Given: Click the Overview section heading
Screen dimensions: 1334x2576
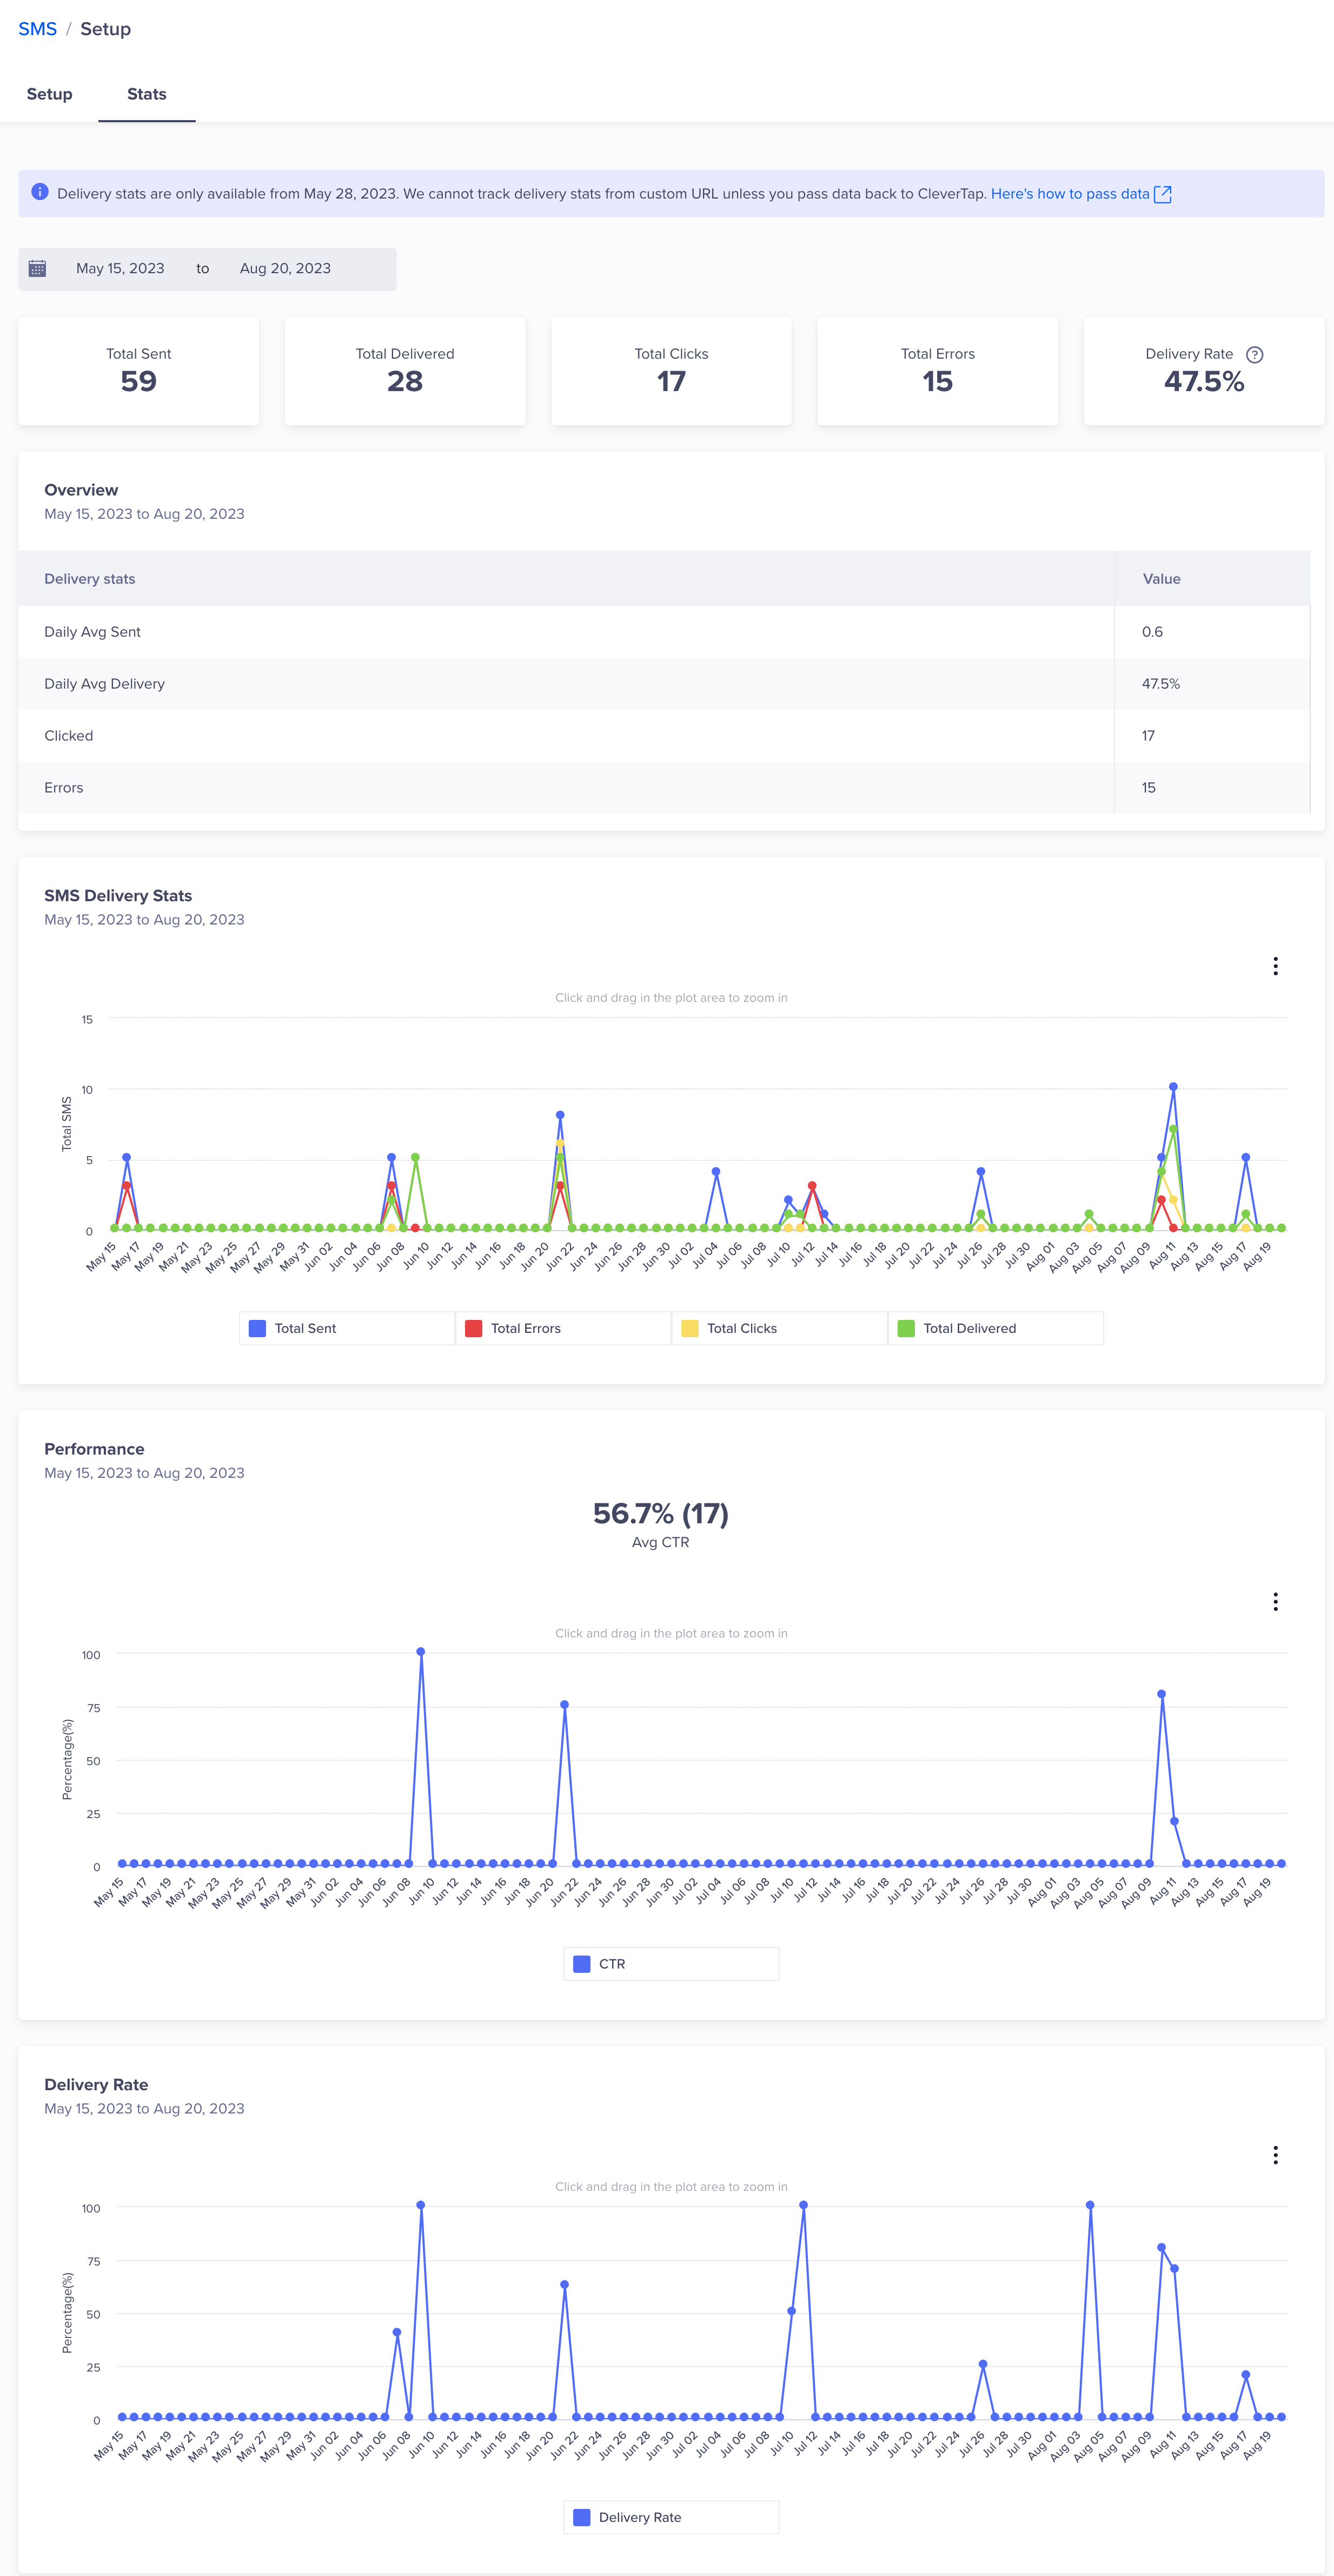Looking at the screenshot, I should tap(81, 490).
